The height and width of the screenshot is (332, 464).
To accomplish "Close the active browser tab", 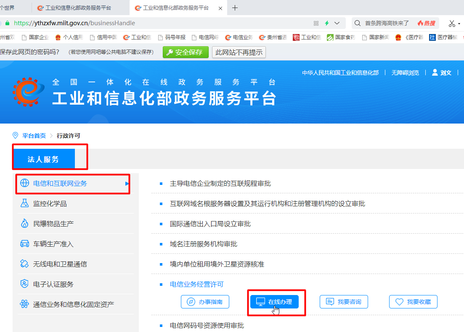I will tap(220, 8).
